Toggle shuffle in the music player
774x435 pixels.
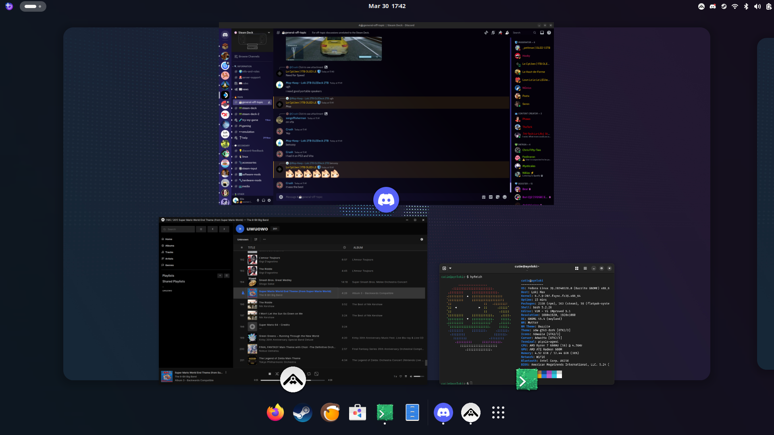[277, 374]
